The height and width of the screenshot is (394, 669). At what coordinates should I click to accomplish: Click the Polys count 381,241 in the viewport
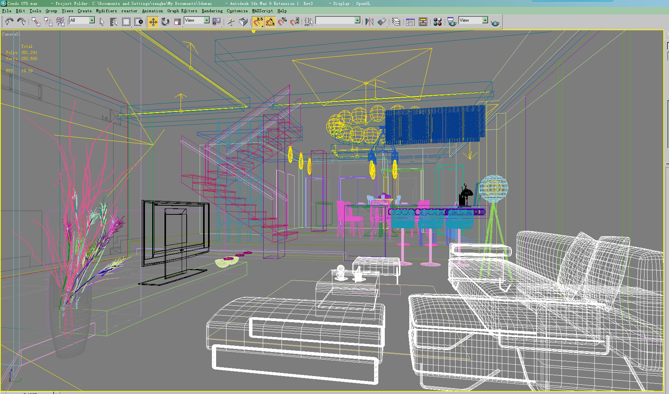click(29, 52)
